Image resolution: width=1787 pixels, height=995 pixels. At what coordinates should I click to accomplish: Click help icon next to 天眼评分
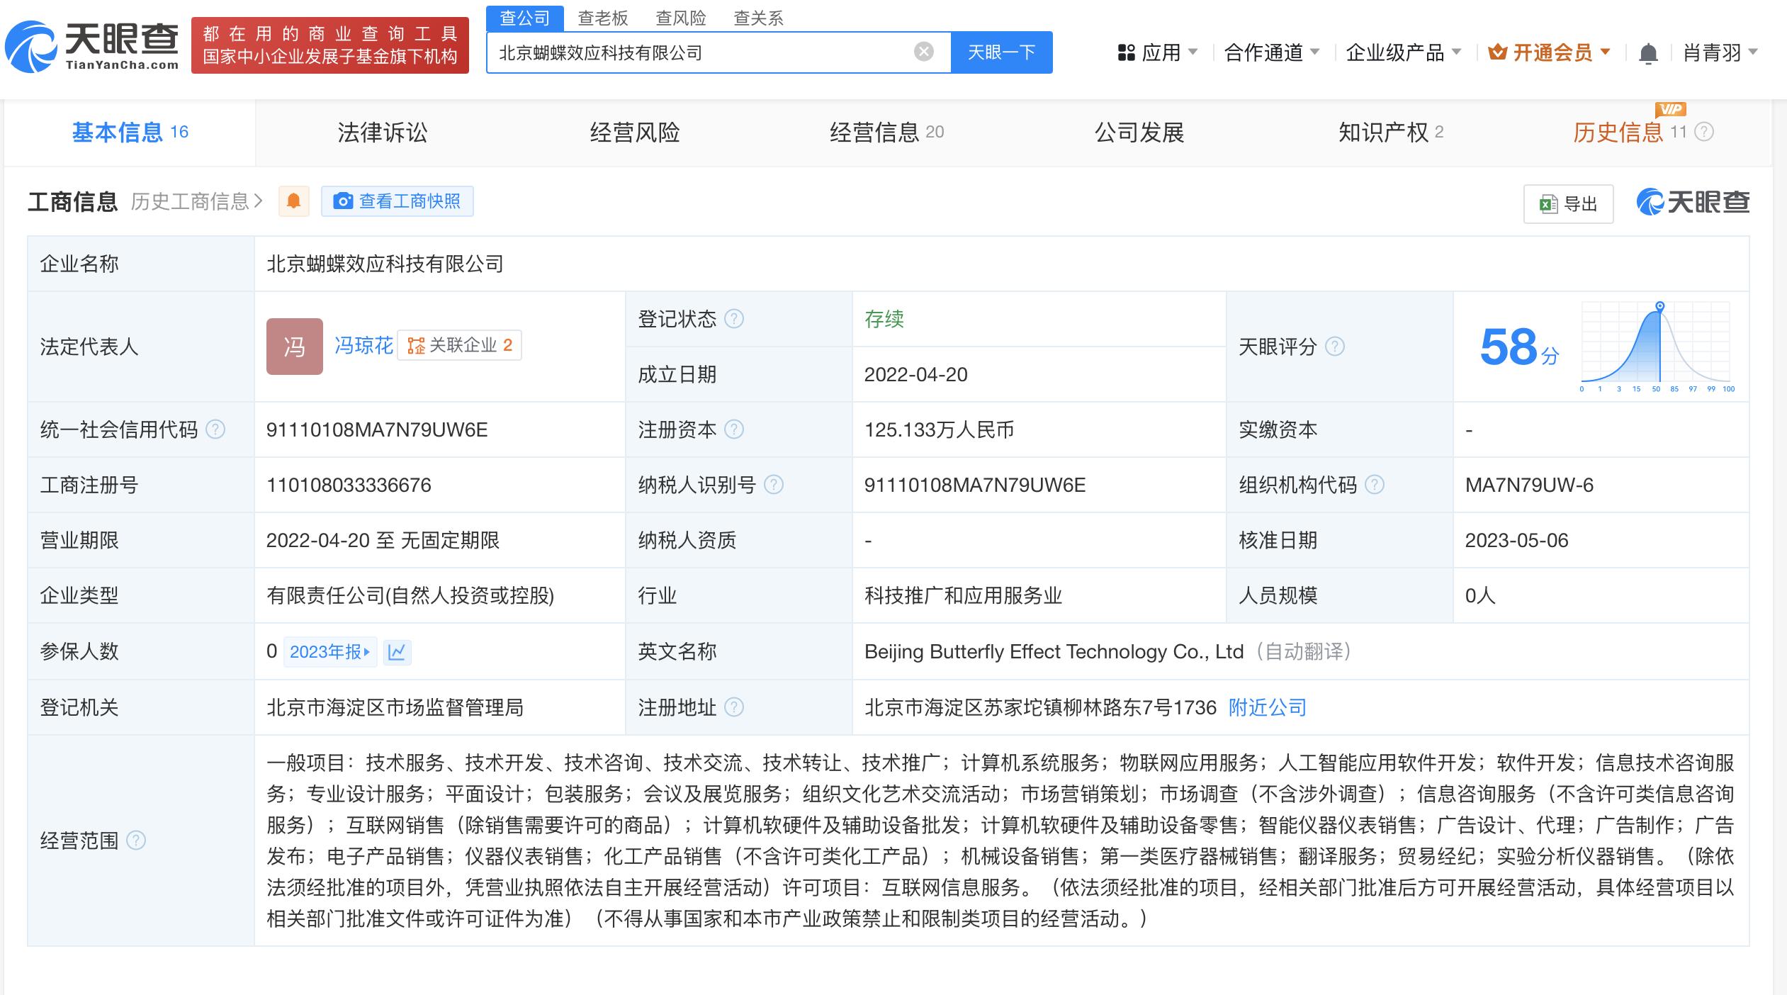(x=1334, y=347)
